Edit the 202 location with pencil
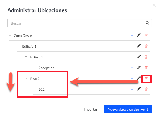Image resolution: width=158 pixels, height=121 pixels. pos(139,89)
